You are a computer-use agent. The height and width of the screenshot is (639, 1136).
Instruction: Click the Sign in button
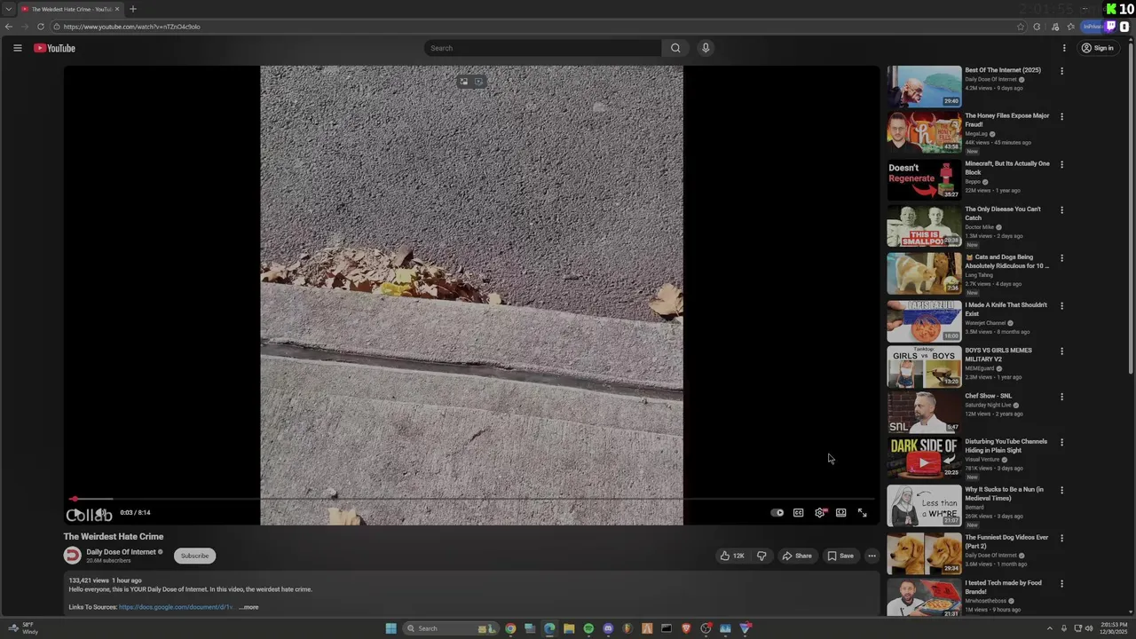1098,48
